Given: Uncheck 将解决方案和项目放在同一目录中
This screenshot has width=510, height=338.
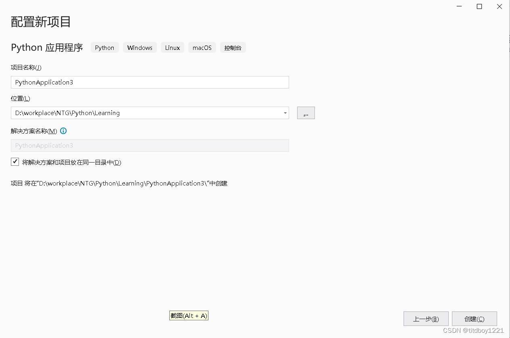Looking at the screenshot, I should tap(15, 161).
